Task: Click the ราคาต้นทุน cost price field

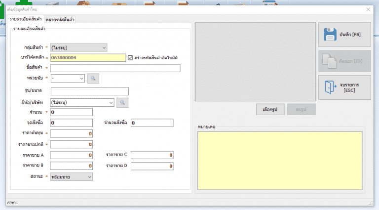Action: click(x=71, y=133)
